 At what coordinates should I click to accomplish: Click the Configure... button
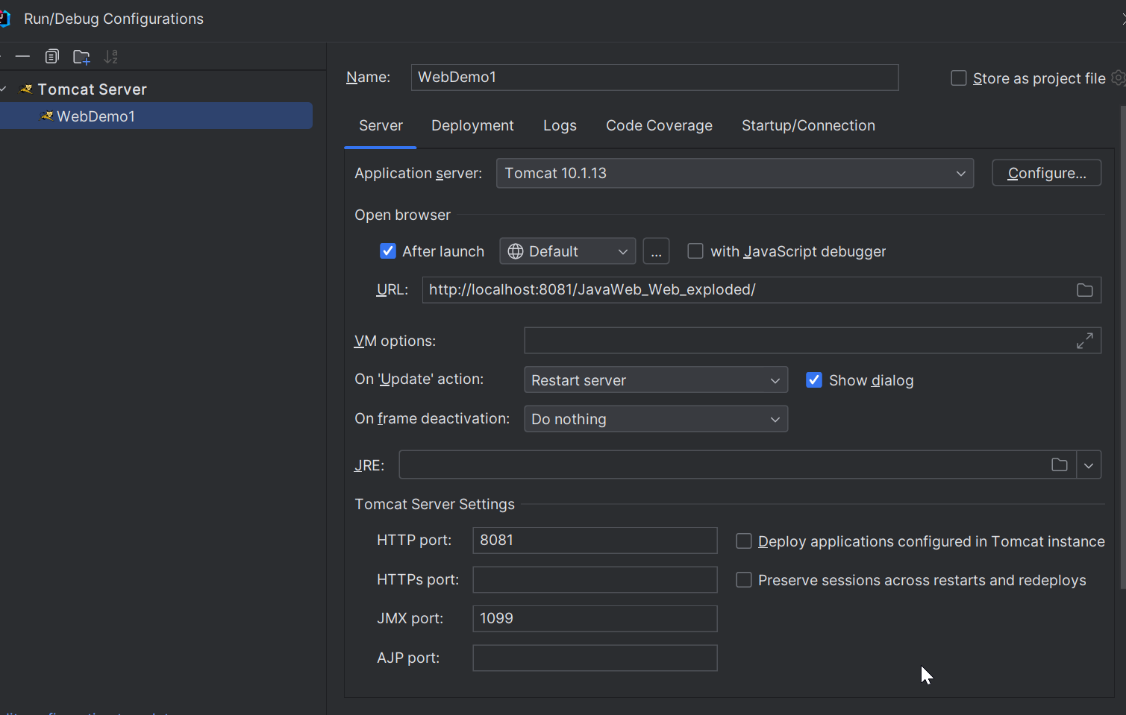1046,173
